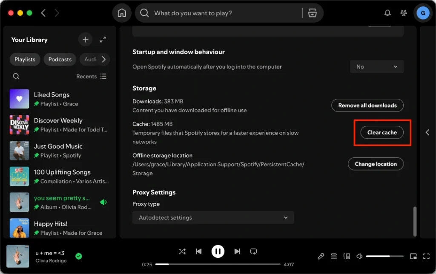Click Change location button

376,164
